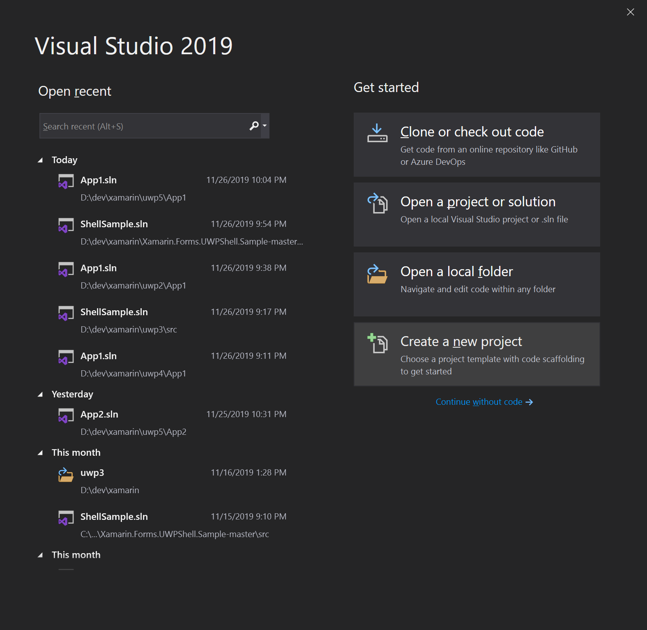Focus the Search recent input field

point(144,126)
